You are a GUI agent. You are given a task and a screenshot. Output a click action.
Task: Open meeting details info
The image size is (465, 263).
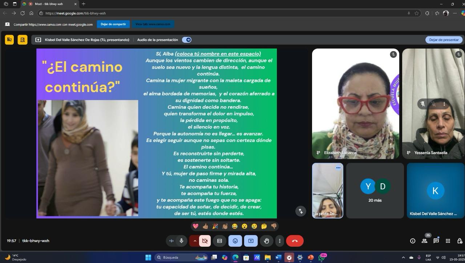pyautogui.click(x=413, y=241)
